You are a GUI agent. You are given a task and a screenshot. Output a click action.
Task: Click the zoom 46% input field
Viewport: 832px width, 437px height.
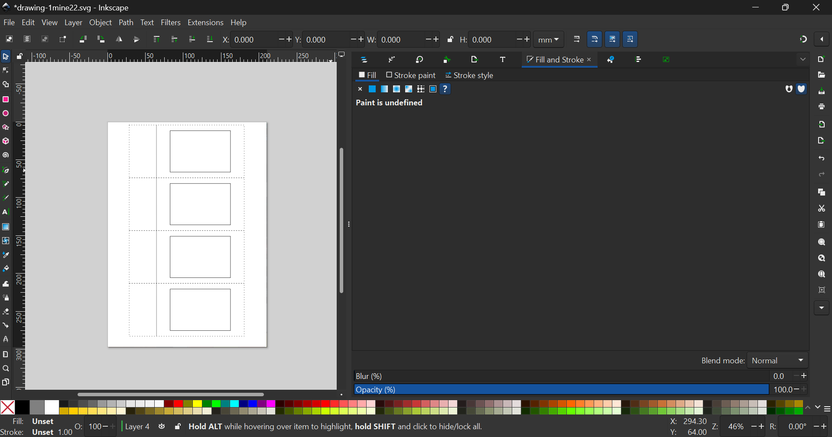point(737,427)
